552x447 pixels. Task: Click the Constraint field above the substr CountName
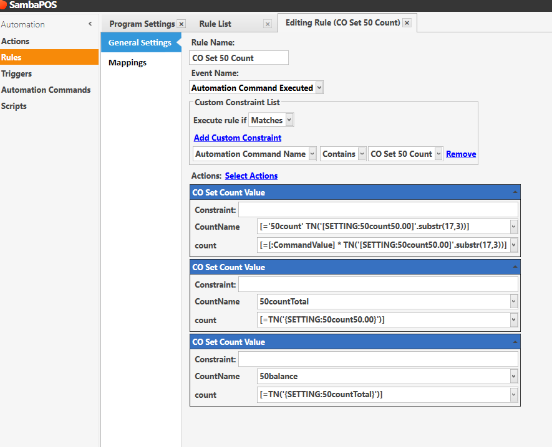[378, 210]
